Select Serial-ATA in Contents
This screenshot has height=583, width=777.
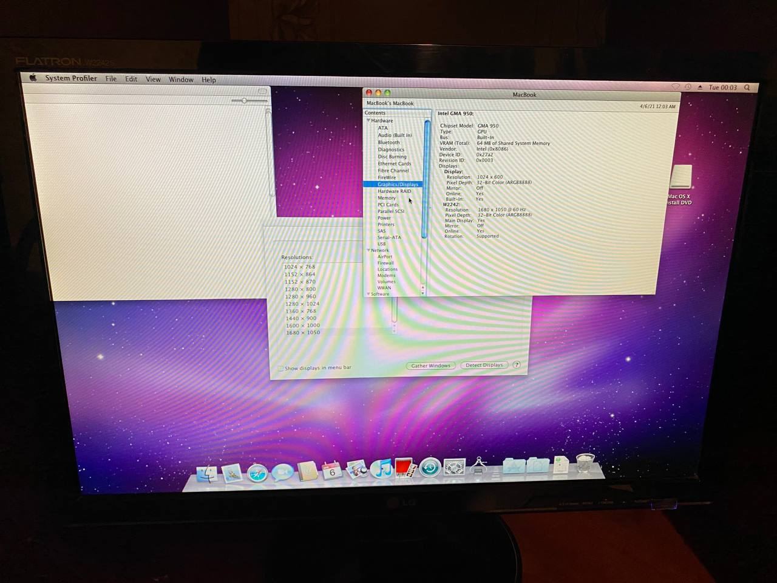click(x=389, y=237)
